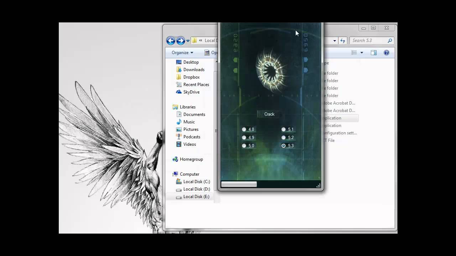Image resolution: width=456 pixels, height=256 pixels.
Task: Toggle the preview pane icon
Action: point(374,53)
